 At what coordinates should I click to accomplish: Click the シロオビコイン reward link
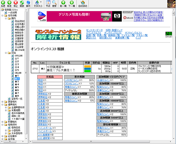point(72,80)
